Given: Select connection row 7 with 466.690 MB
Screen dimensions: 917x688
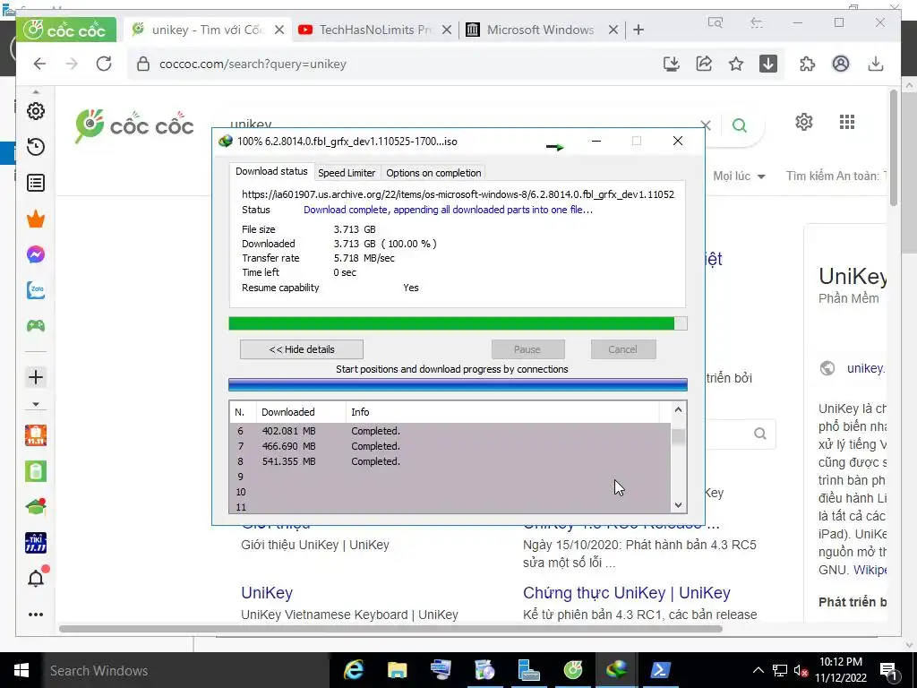Looking at the screenshot, I should click(x=450, y=446).
